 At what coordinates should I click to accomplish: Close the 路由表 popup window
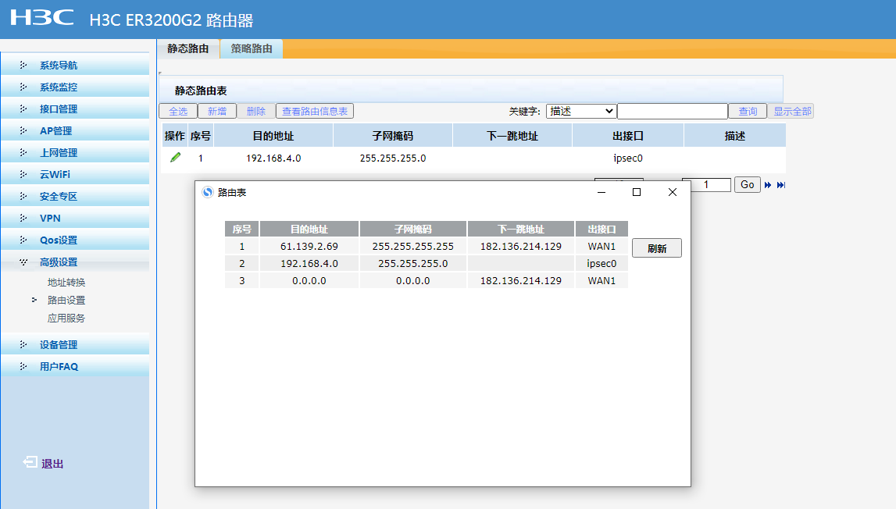coord(673,192)
